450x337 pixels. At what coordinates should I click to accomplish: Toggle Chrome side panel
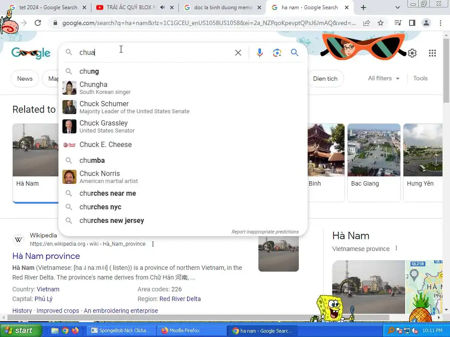pos(412,23)
